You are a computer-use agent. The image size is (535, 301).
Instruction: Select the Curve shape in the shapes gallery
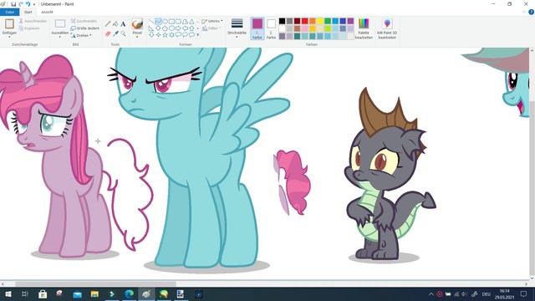[x=158, y=22]
